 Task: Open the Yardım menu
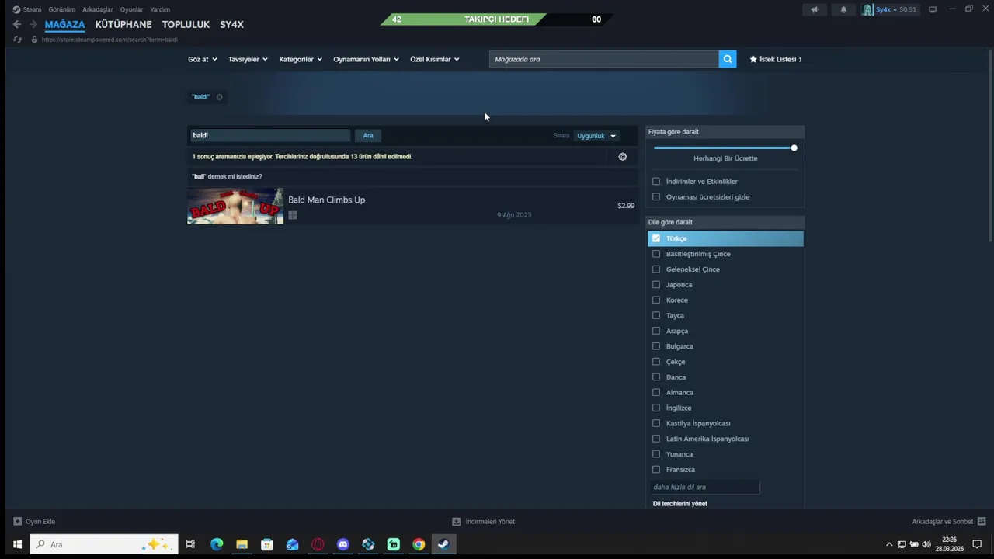(160, 9)
